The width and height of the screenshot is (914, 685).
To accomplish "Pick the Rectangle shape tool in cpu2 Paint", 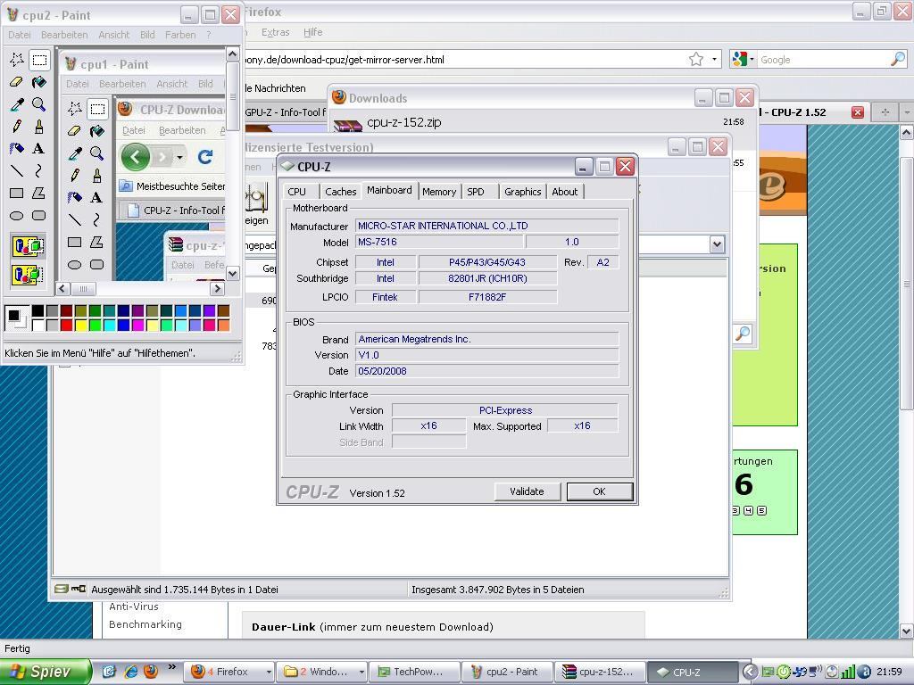I will point(17,193).
